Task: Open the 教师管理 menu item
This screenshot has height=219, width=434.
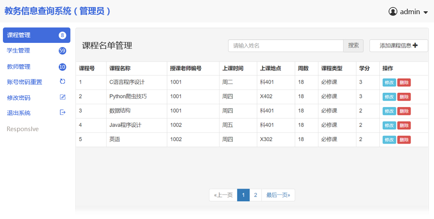Action: click(x=19, y=67)
